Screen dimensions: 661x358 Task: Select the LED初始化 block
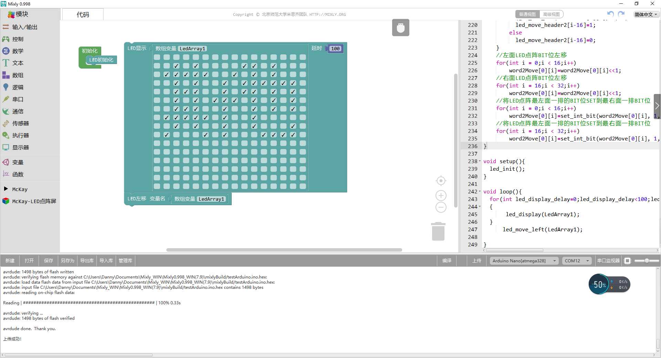pyautogui.click(x=101, y=60)
